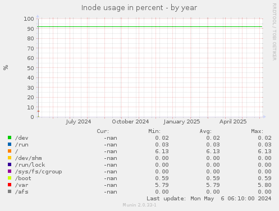Click the 'April 2025' axis label
Image resolution: width=279 pixels, height=211 pixels.
point(233,122)
